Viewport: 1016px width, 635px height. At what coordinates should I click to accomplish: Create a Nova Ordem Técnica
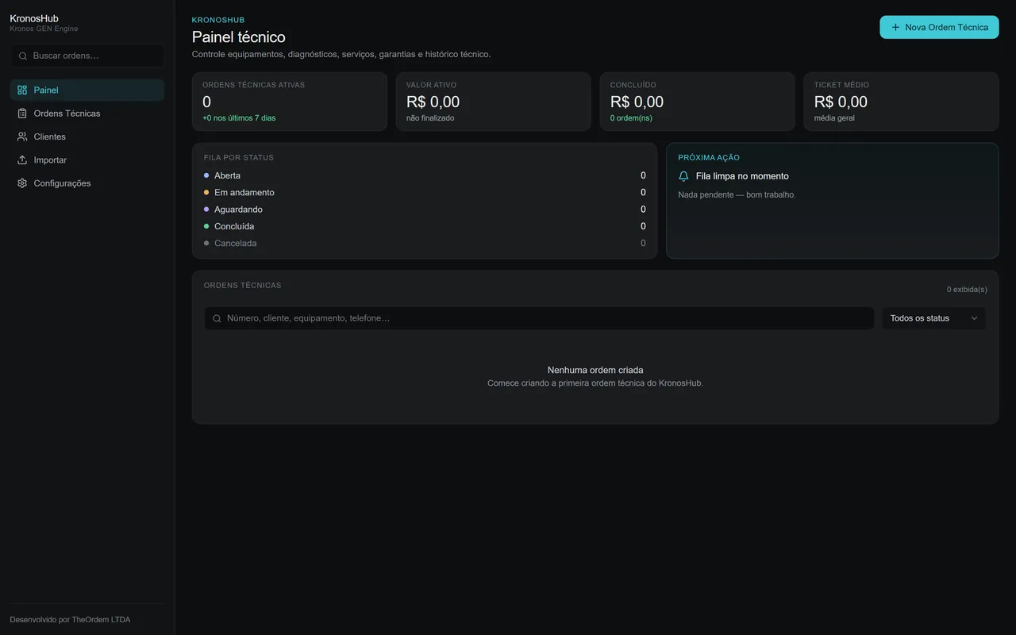939,27
